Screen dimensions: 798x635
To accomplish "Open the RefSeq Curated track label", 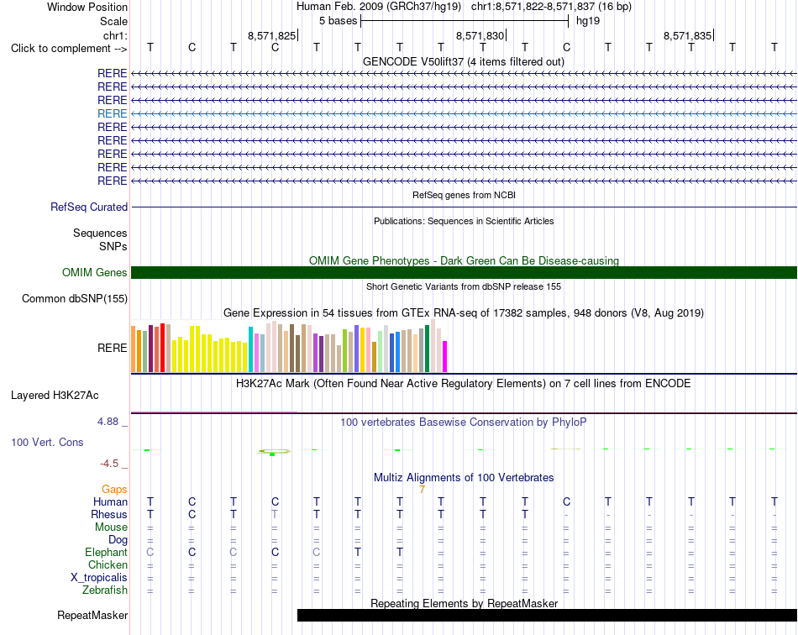I will pyautogui.click(x=89, y=207).
